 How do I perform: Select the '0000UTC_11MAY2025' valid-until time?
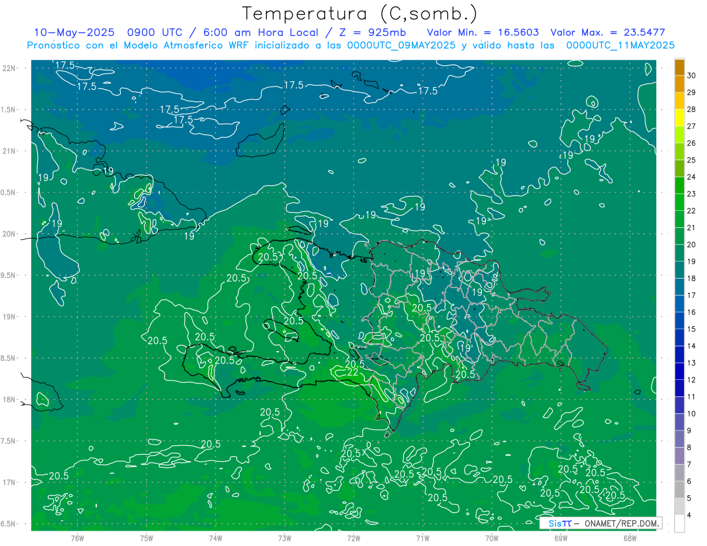[x=620, y=45]
